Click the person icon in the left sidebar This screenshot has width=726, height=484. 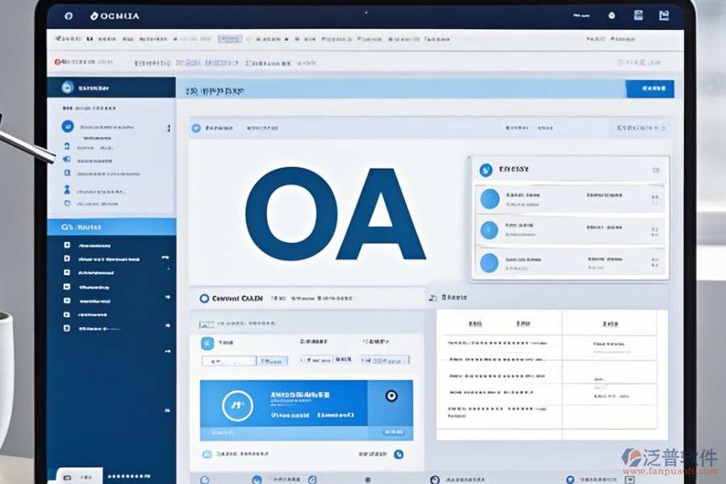(x=67, y=190)
